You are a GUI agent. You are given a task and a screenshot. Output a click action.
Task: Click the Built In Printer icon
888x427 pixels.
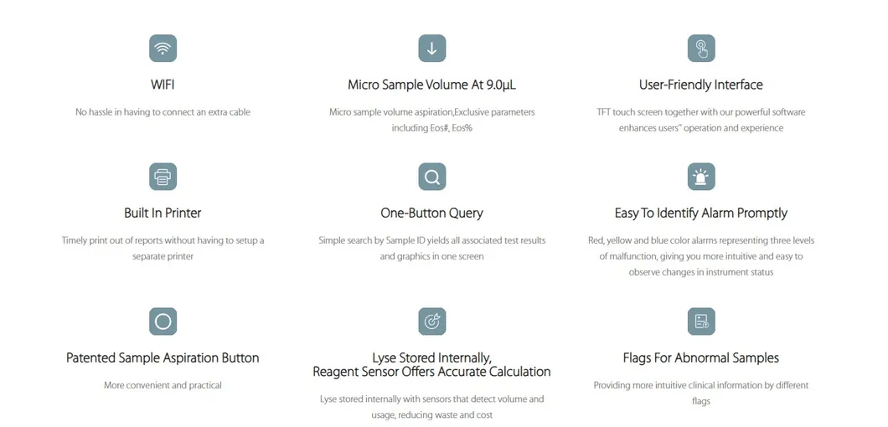pyautogui.click(x=163, y=177)
